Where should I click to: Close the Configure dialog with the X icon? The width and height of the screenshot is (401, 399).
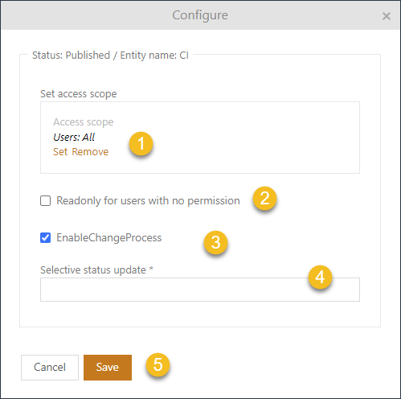click(386, 16)
